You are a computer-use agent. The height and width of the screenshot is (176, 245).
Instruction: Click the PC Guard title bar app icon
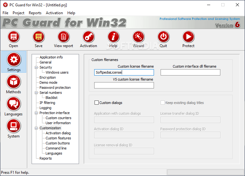pos(5,5)
